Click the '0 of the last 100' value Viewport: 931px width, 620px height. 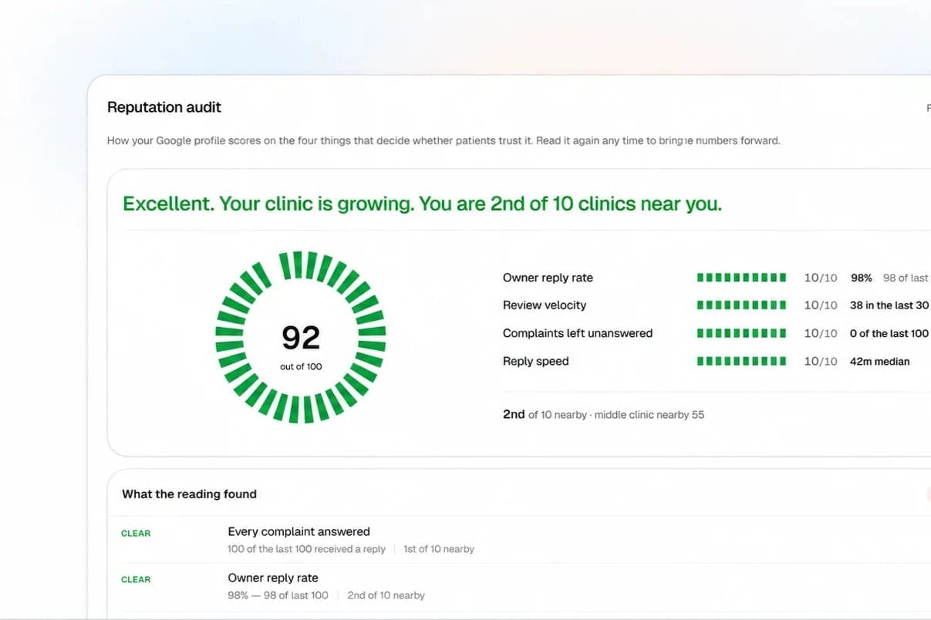889,333
